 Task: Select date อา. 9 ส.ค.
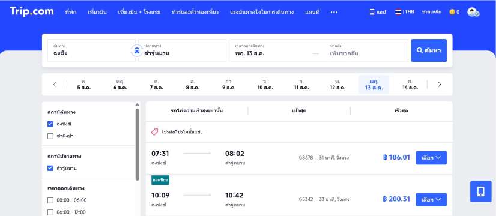[229, 85]
